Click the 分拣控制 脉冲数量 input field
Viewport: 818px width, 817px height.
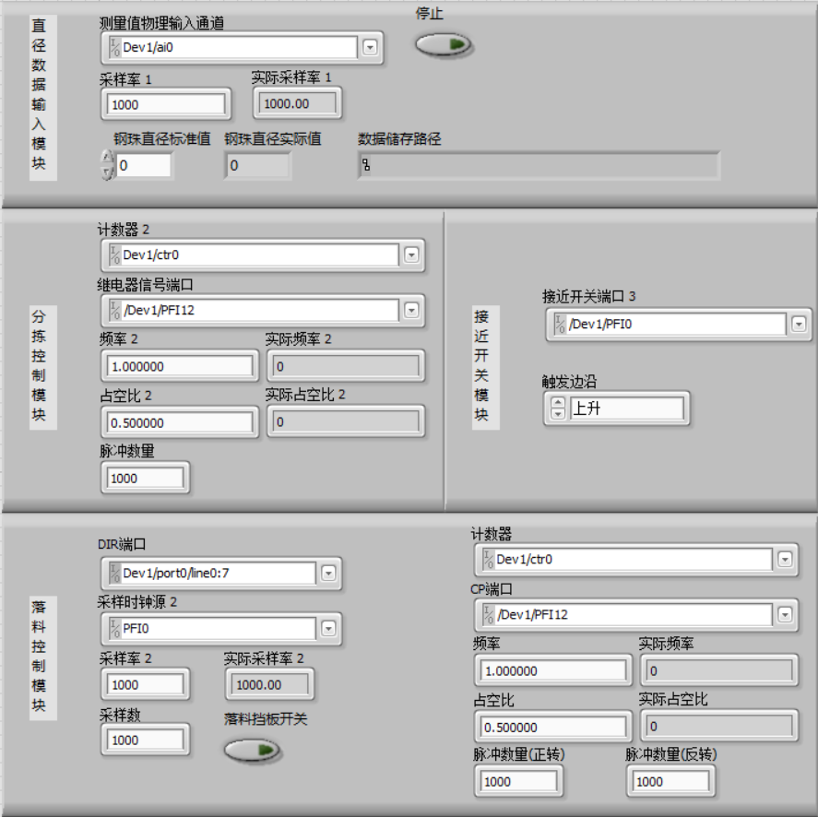145,478
